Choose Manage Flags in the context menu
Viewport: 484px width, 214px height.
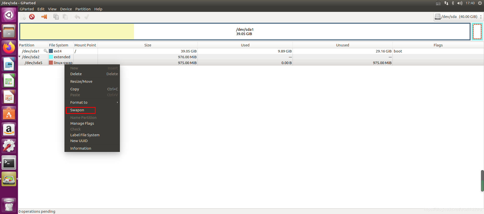click(92, 123)
